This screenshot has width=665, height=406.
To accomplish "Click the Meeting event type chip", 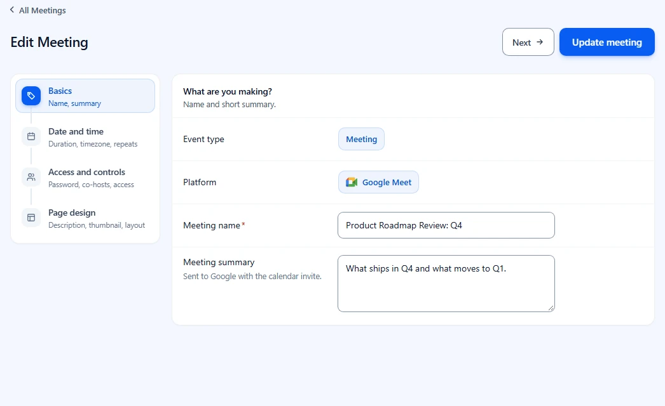I will [x=361, y=139].
